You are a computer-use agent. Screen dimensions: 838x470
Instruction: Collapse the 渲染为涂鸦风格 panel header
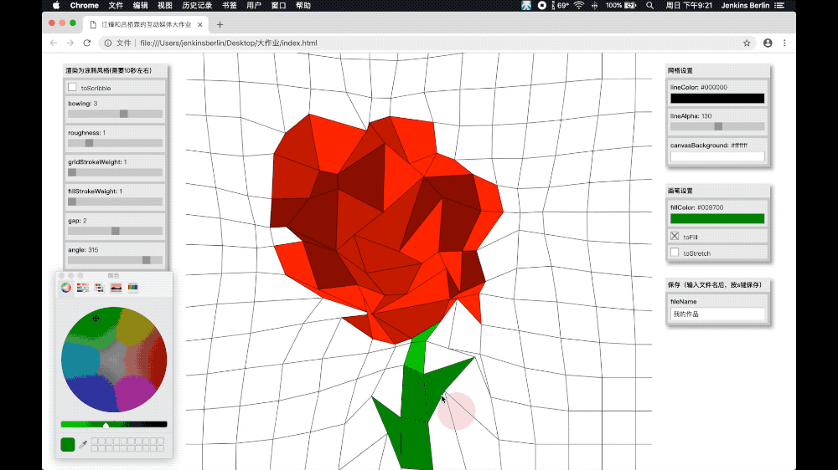(115, 70)
